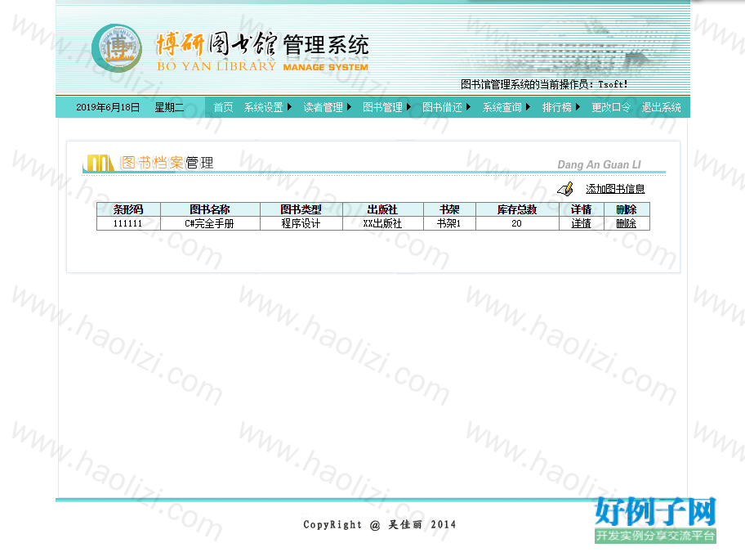745x552 pixels.
Task: Click the date 2019年6月18日
Action: point(108,107)
